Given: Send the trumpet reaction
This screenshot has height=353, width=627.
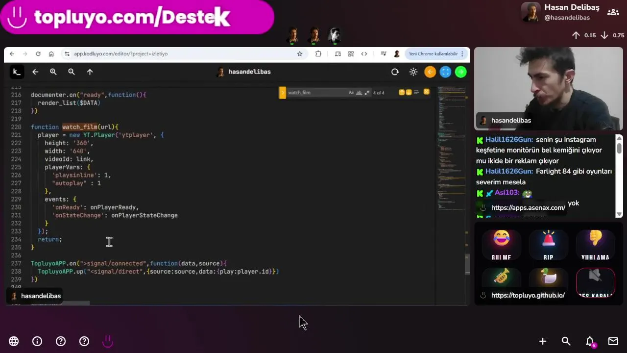Looking at the screenshot, I should [x=501, y=277].
